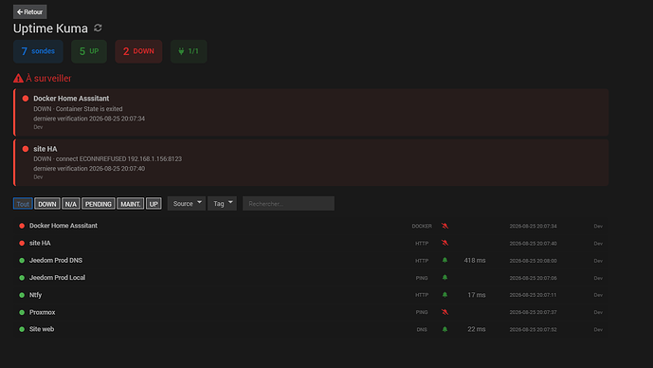Click green bell icon on Jeedom Prod Local row
Screen dimensions: 653x368
(444, 278)
